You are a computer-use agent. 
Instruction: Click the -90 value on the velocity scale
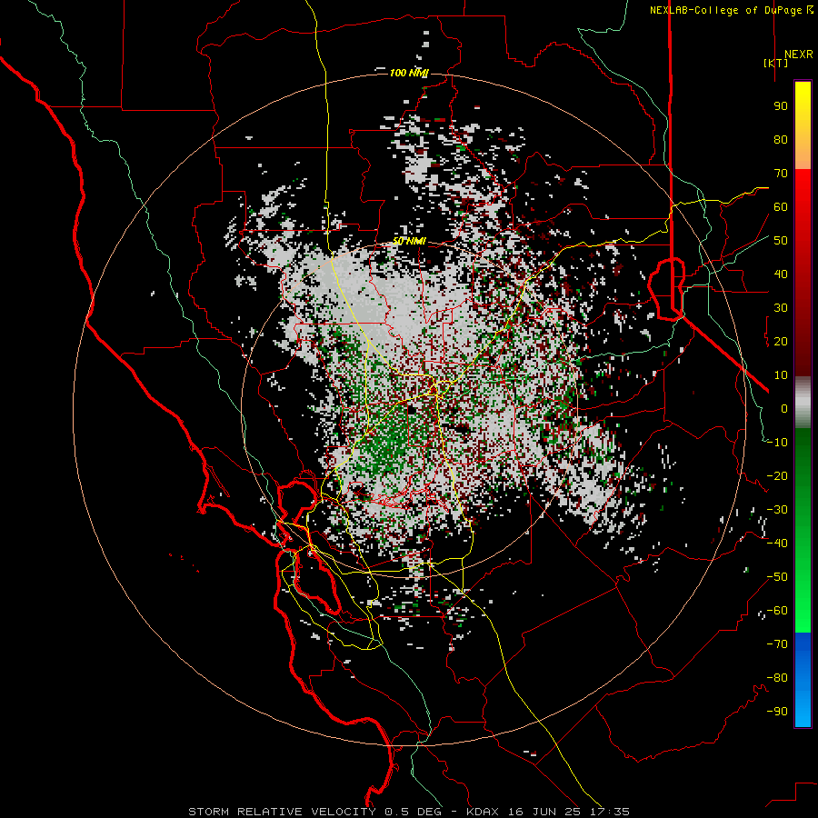777,712
